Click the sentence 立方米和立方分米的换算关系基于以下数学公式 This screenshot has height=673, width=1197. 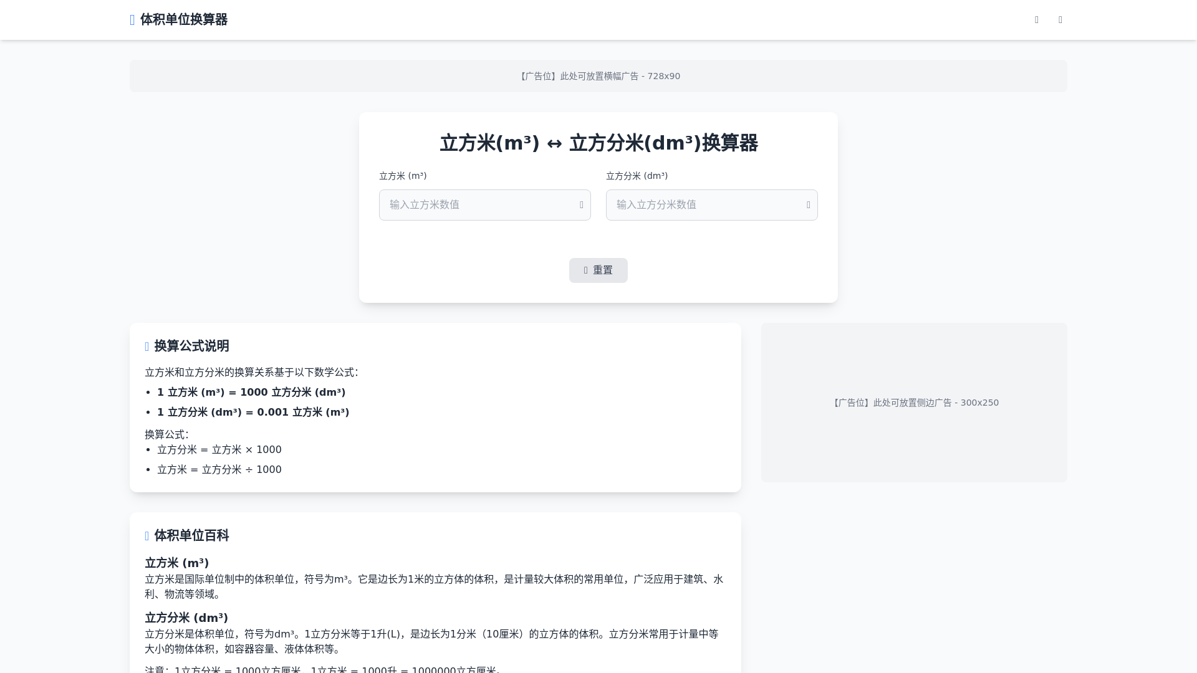[252, 373]
